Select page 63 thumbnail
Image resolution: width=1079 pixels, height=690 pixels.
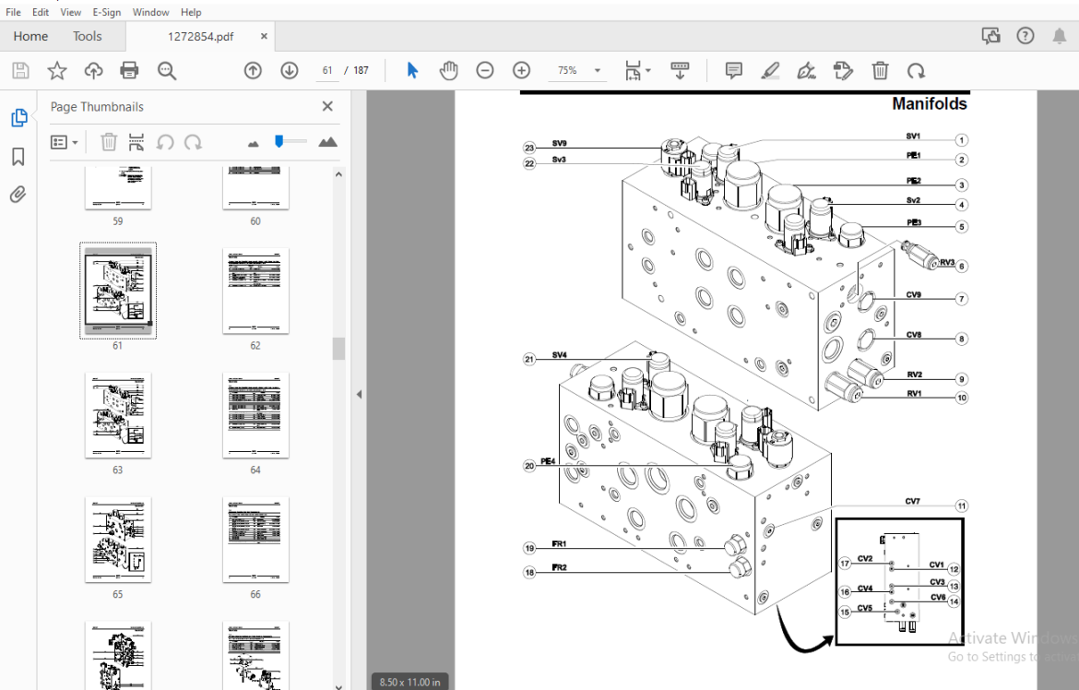click(118, 415)
